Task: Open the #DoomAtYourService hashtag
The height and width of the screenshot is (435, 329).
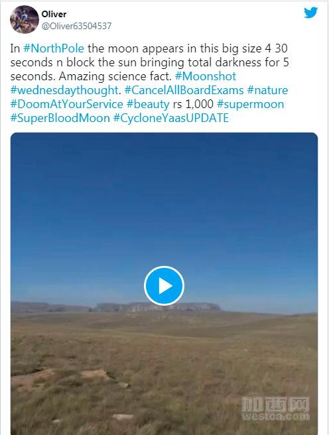Action: pyautogui.click(x=66, y=104)
